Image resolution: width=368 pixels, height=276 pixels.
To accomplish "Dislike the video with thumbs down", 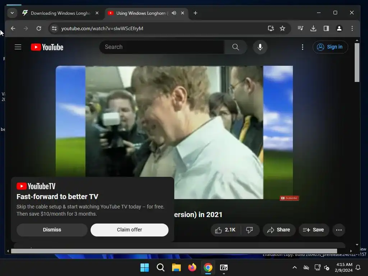I will tap(250, 230).
